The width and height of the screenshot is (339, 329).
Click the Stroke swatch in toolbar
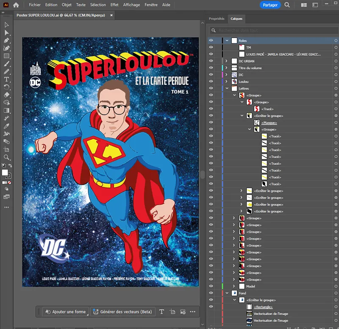point(9,176)
